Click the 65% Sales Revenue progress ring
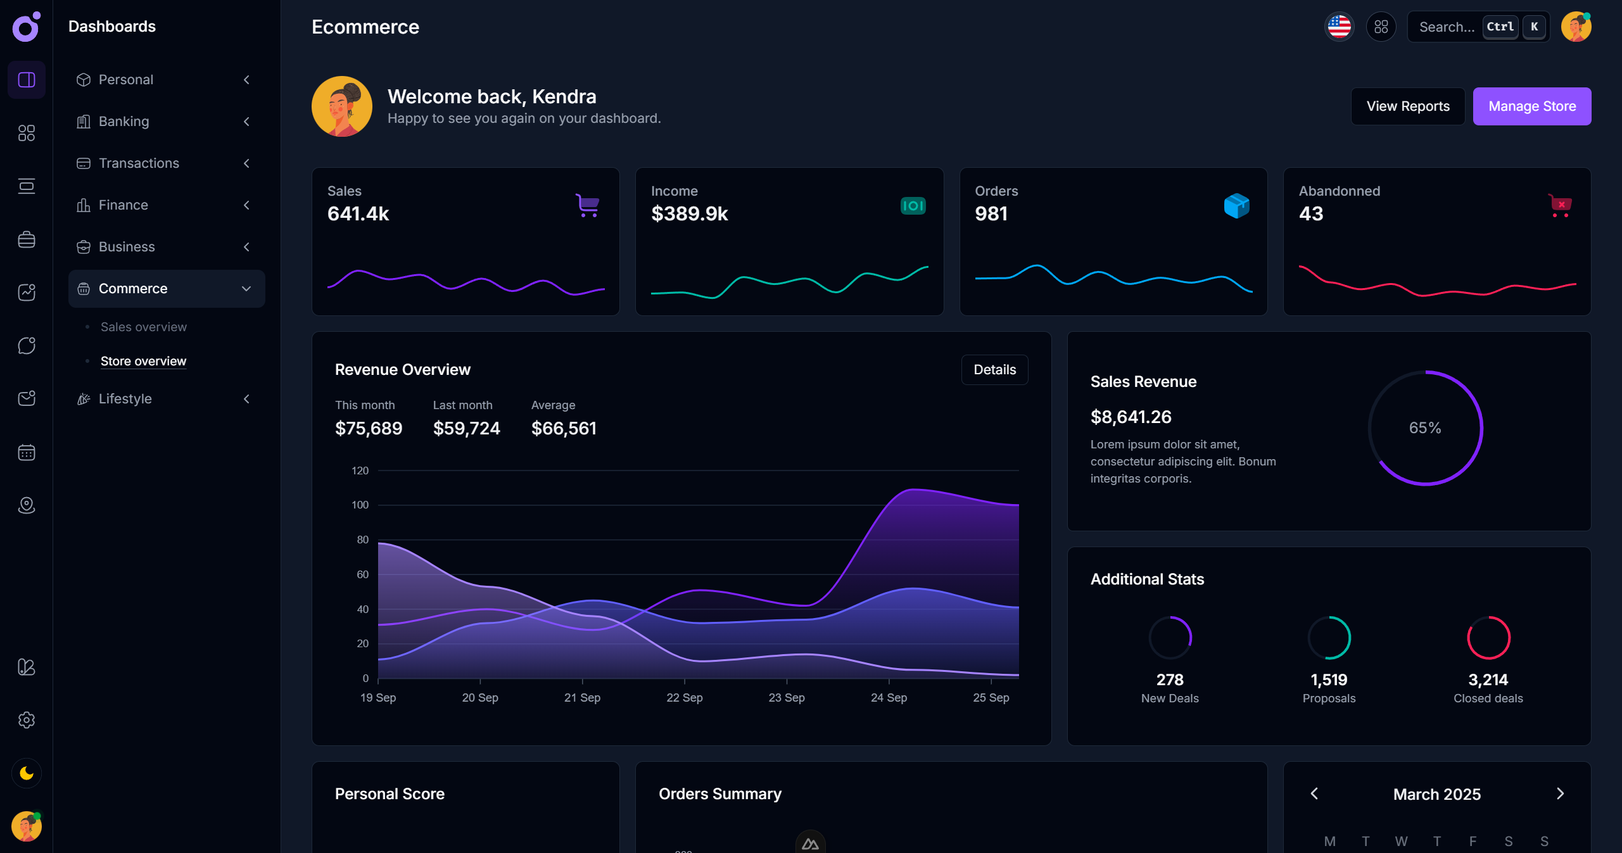The width and height of the screenshot is (1622, 853). pyautogui.click(x=1425, y=428)
